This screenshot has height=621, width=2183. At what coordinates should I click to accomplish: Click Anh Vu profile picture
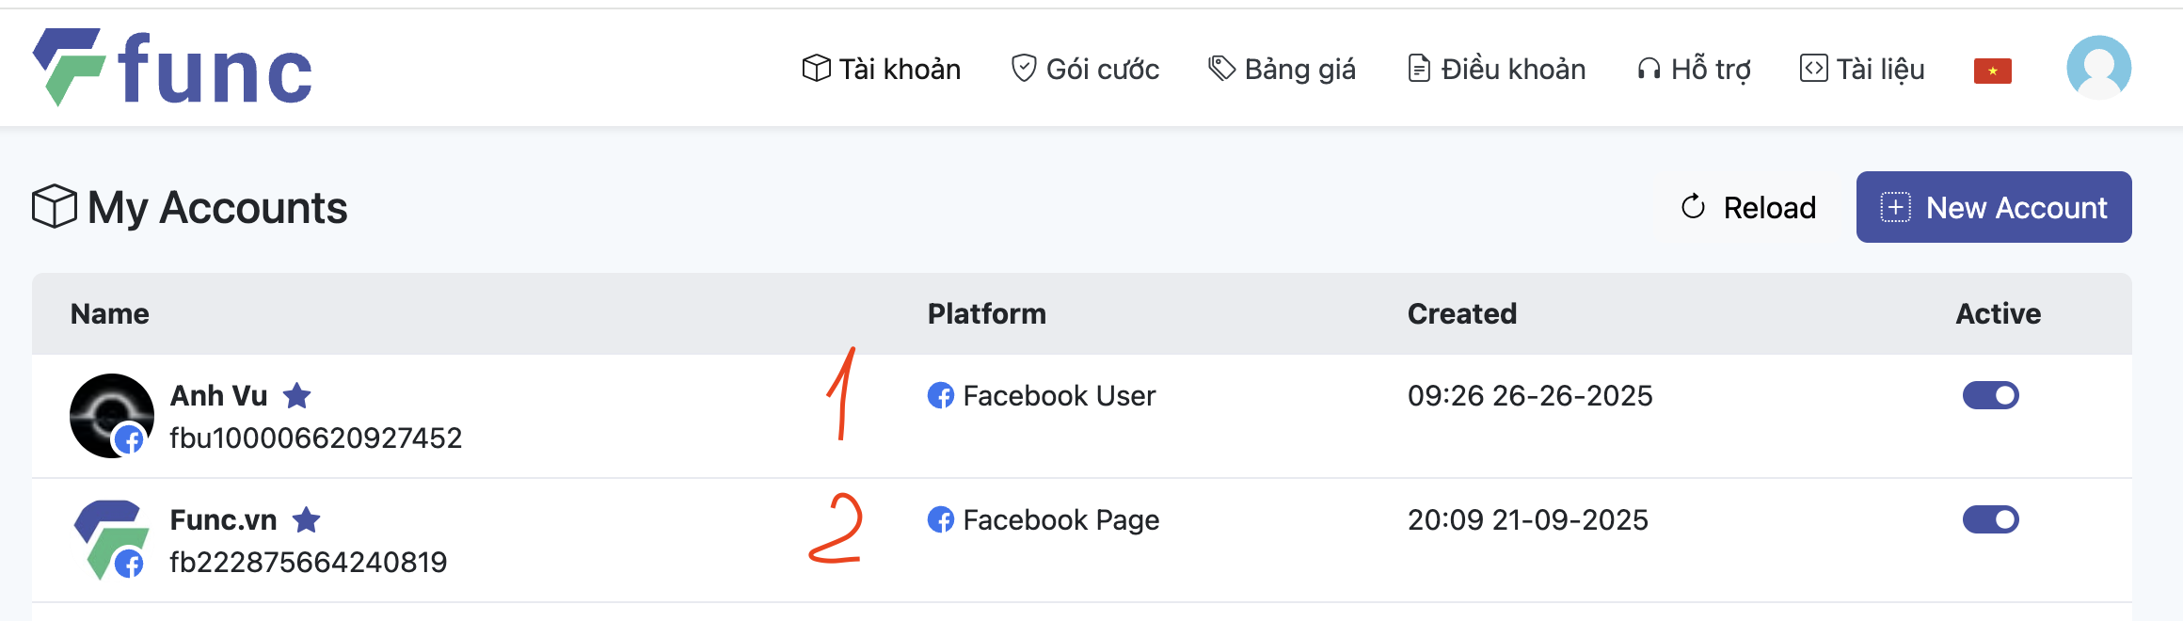[111, 415]
